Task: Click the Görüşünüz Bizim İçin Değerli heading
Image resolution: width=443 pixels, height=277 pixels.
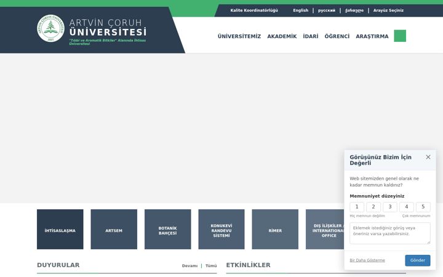Action: [x=381, y=160]
